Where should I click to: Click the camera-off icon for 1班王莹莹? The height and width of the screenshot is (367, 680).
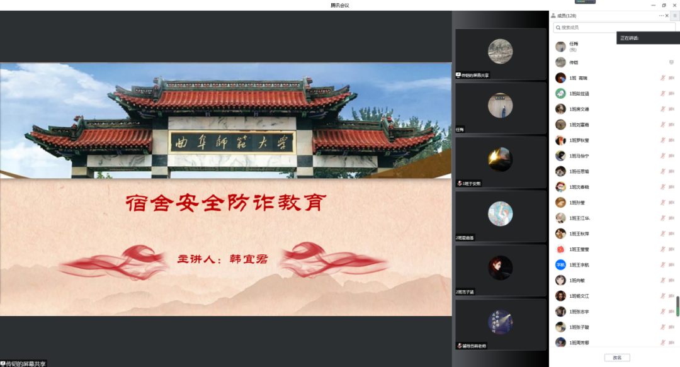671,249
